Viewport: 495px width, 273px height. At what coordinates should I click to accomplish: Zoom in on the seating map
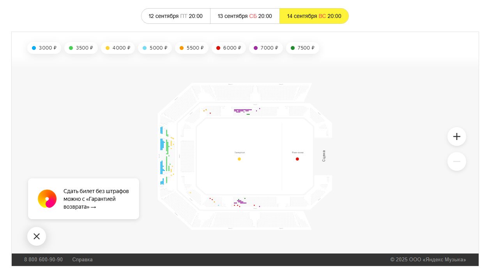(456, 136)
